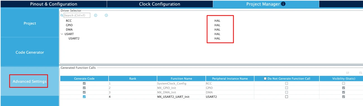
Task: Open HAL driver dropdown for GPIO
Action: pos(217,25)
